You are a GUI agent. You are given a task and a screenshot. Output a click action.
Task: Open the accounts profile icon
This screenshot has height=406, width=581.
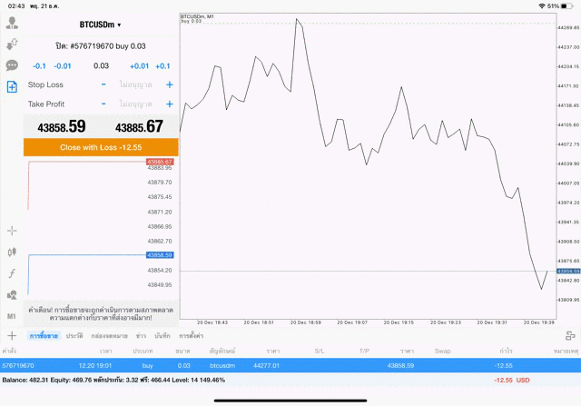pyautogui.click(x=12, y=23)
